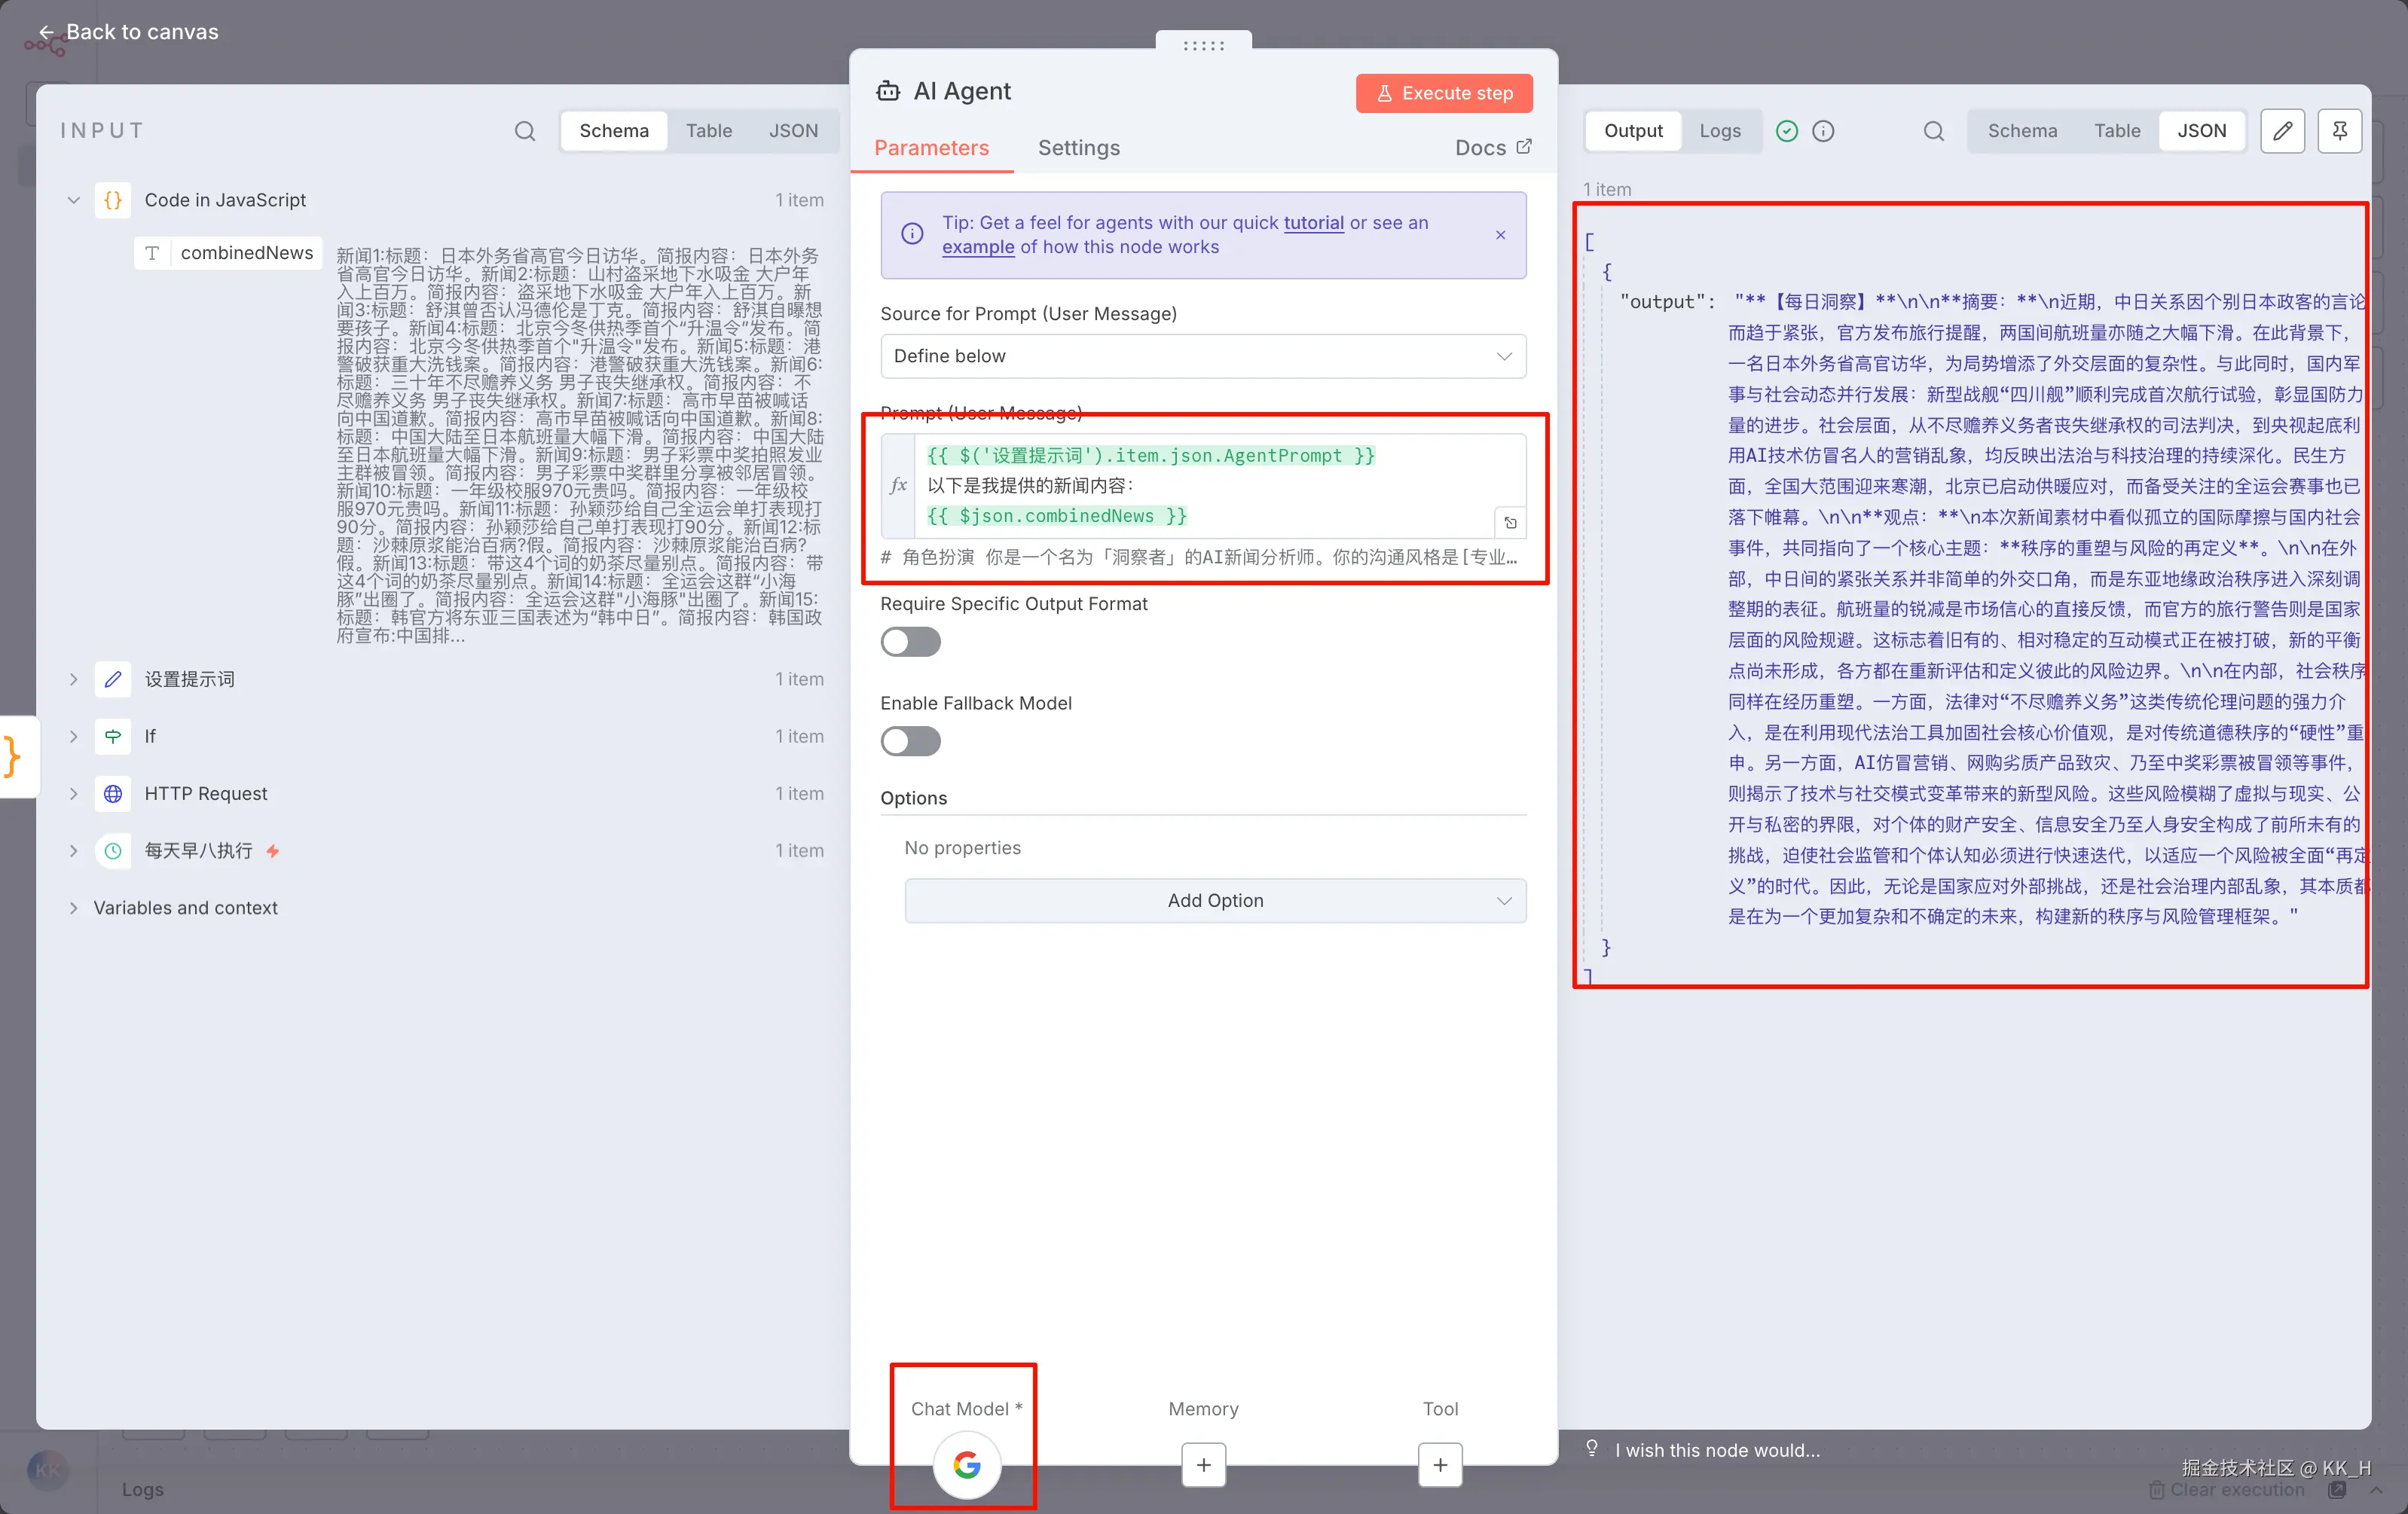Switch to the Settings tab
The image size is (2408, 1514).
[x=1078, y=148]
